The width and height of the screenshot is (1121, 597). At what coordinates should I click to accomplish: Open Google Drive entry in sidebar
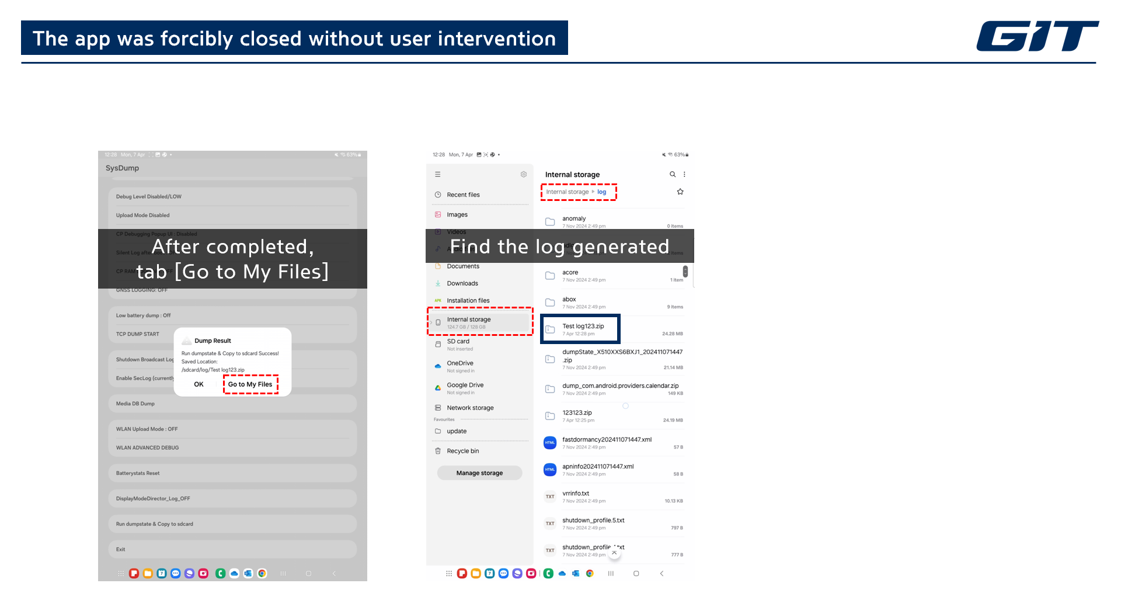[480, 388]
